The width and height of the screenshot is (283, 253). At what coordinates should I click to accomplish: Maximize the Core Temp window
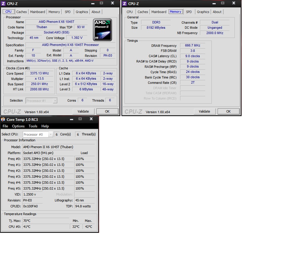80,119
